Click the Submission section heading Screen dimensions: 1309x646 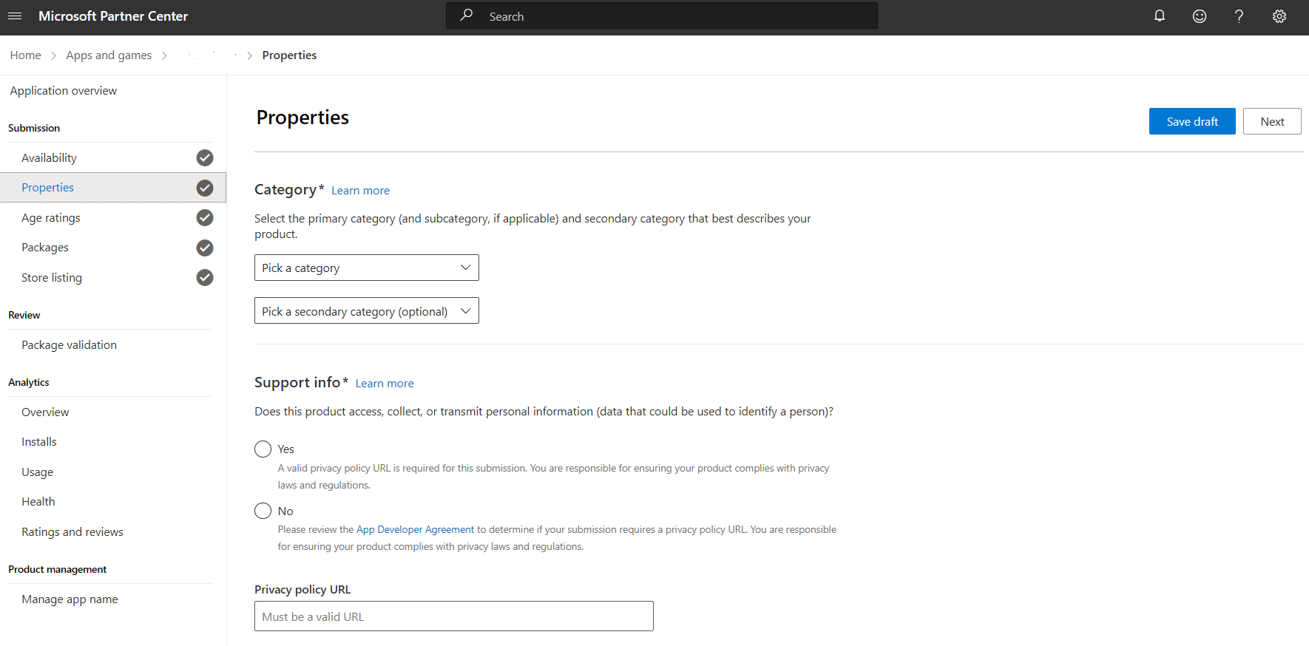(34, 128)
